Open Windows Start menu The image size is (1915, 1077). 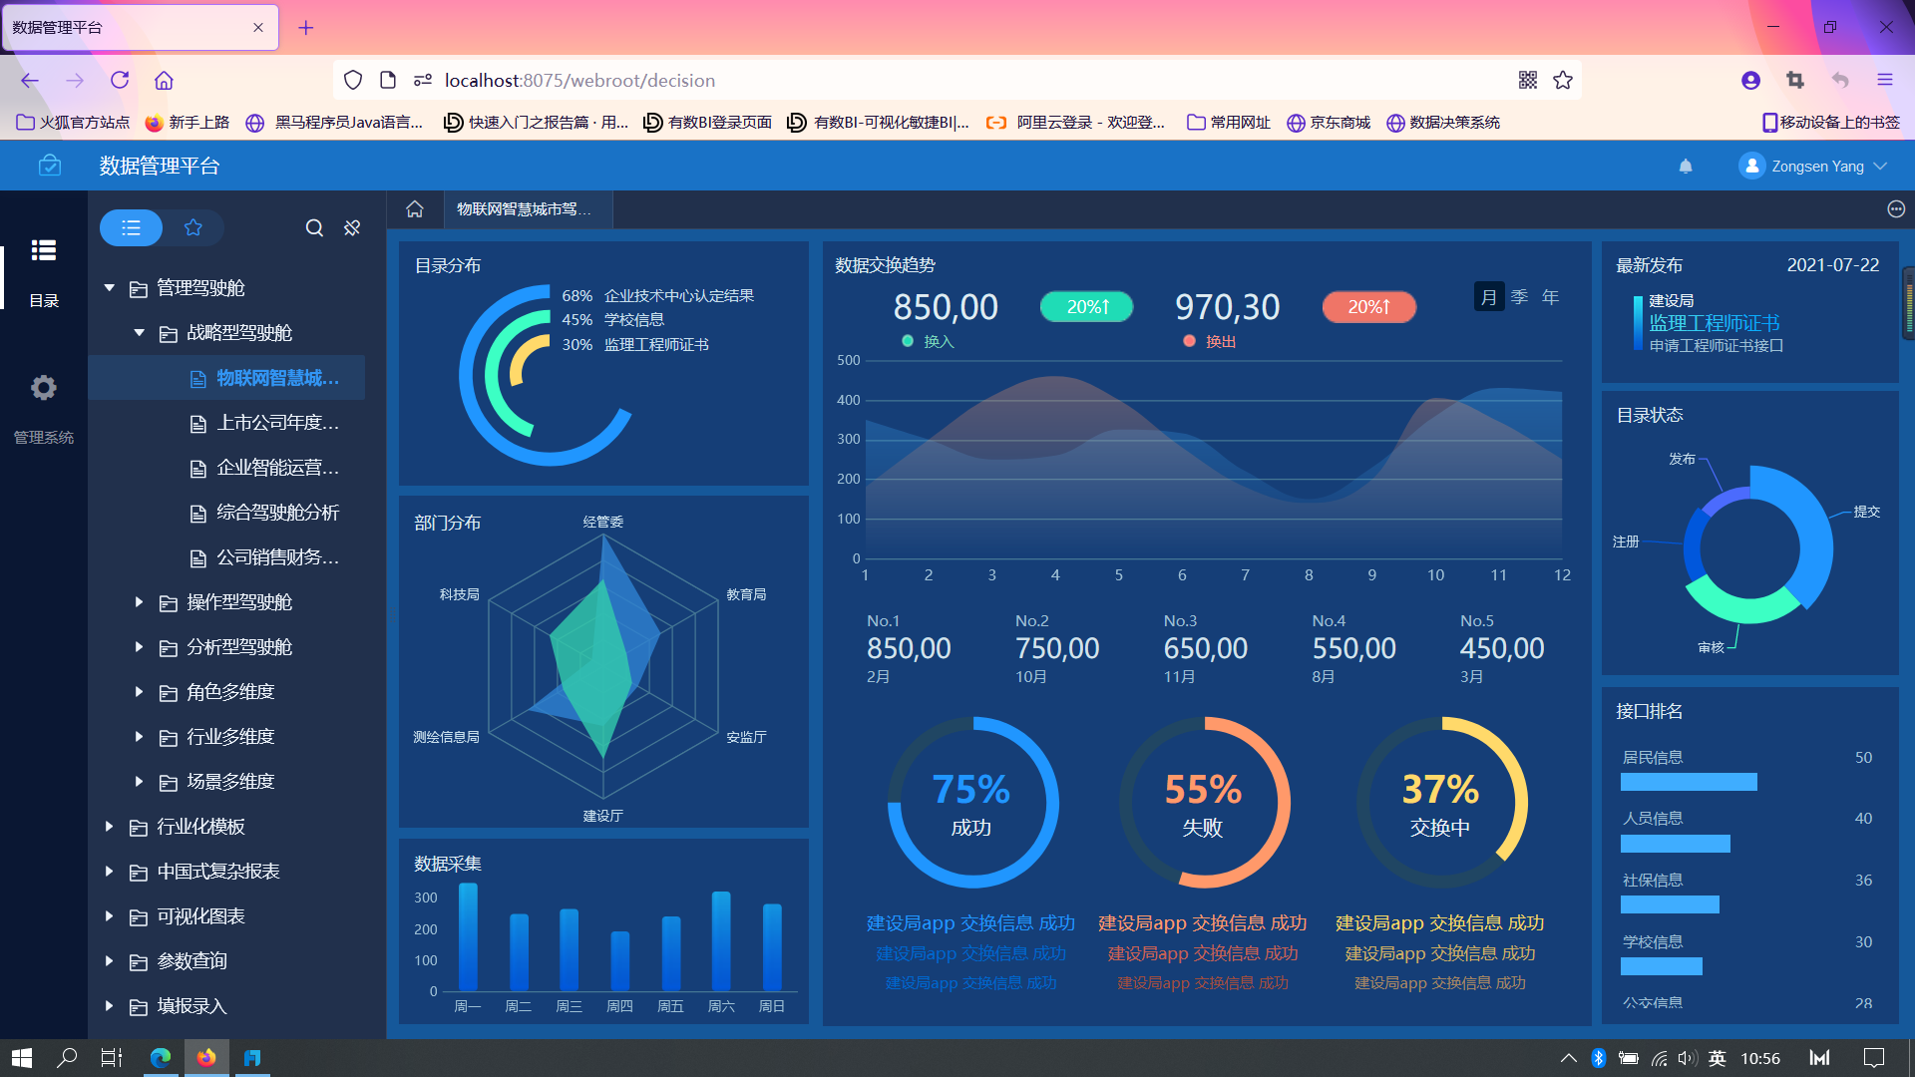pyautogui.click(x=22, y=1058)
